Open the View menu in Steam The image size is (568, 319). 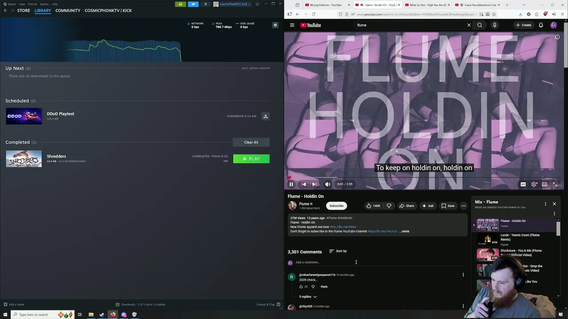22,4
